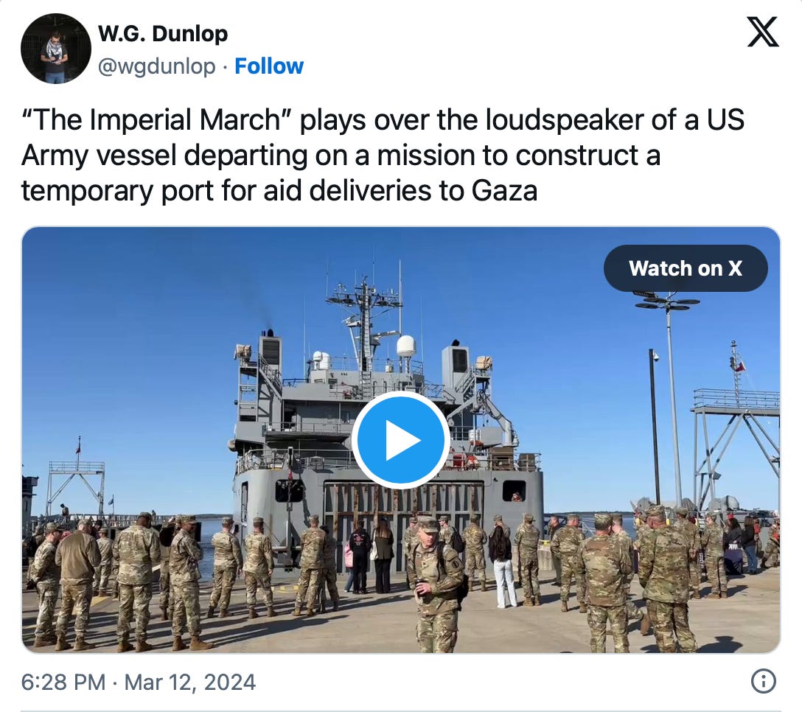This screenshot has height=712, width=802.
Task: Click the ship in the video thumbnail
Action: click(x=387, y=440)
